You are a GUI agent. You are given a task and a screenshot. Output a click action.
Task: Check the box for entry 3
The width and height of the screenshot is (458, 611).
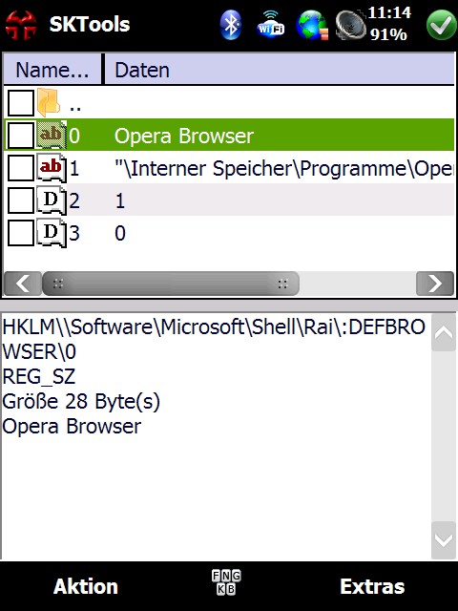(x=21, y=233)
